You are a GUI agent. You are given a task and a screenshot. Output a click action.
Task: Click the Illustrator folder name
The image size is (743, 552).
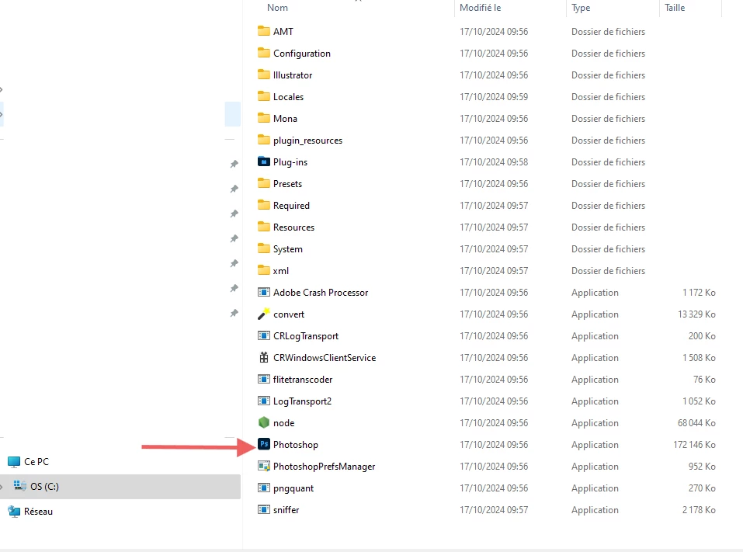coord(293,75)
